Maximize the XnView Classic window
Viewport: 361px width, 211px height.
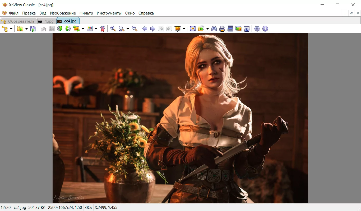click(337, 5)
